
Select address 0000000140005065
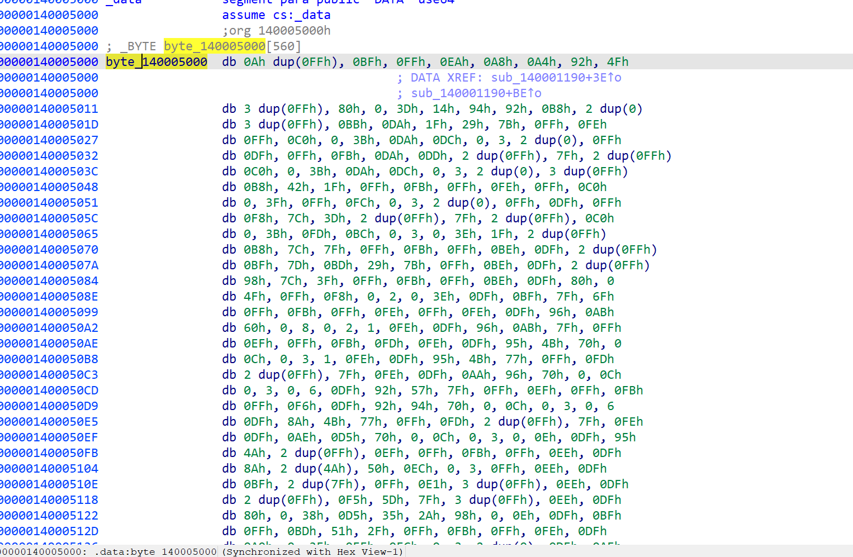[49, 234]
